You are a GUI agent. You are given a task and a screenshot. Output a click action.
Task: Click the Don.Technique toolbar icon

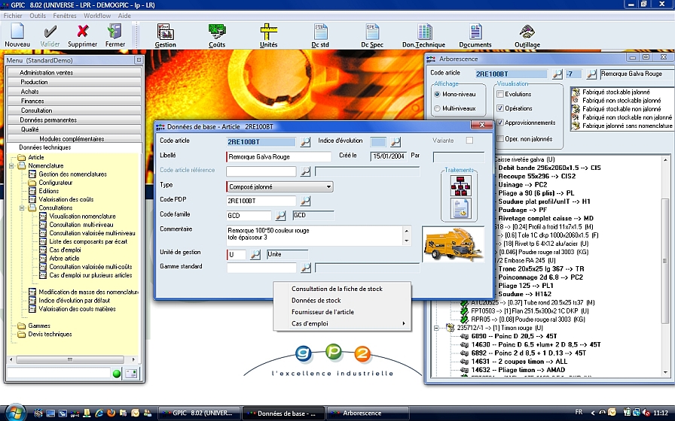point(424,32)
